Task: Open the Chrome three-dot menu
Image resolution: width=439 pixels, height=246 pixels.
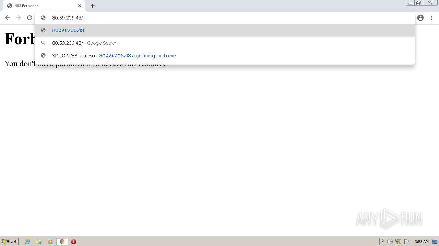Action: (x=431, y=18)
